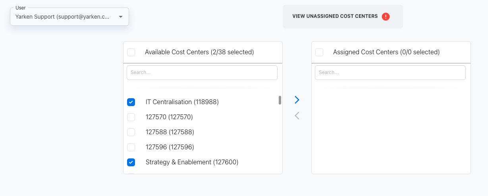Click the left arrow to unassign centers

pyautogui.click(x=297, y=116)
